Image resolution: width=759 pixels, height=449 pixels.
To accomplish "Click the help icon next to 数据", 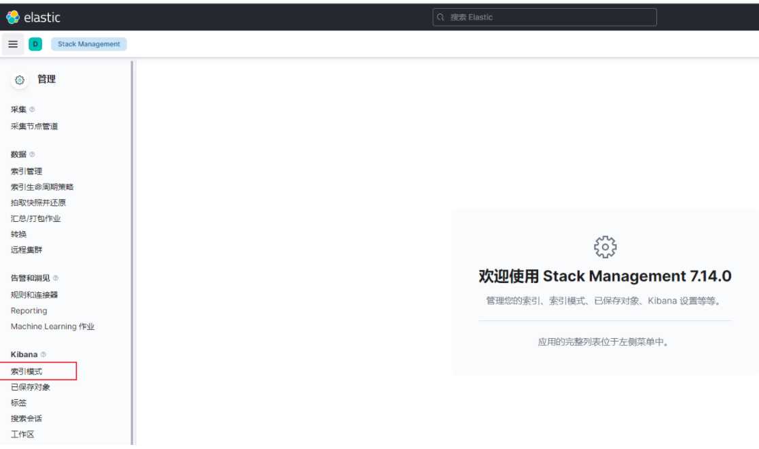I will [x=32, y=154].
